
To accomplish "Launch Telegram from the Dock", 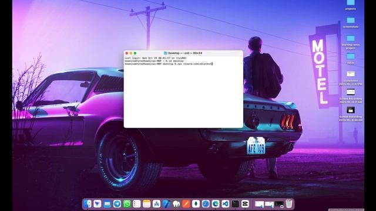I will [x=117, y=204].
